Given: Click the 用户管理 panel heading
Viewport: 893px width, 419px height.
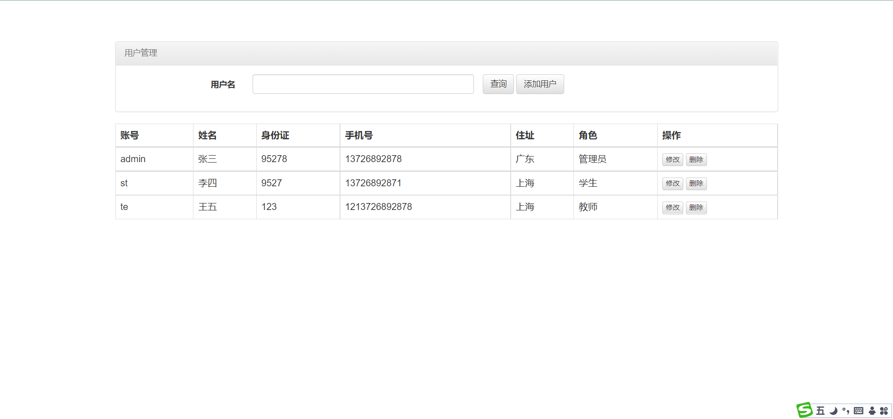Looking at the screenshot, I should (x=141, y=53).
